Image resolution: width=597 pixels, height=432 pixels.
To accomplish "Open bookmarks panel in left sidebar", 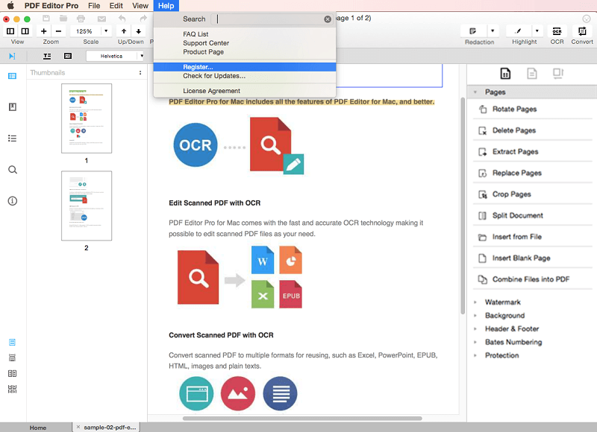I will click(12, 107).
